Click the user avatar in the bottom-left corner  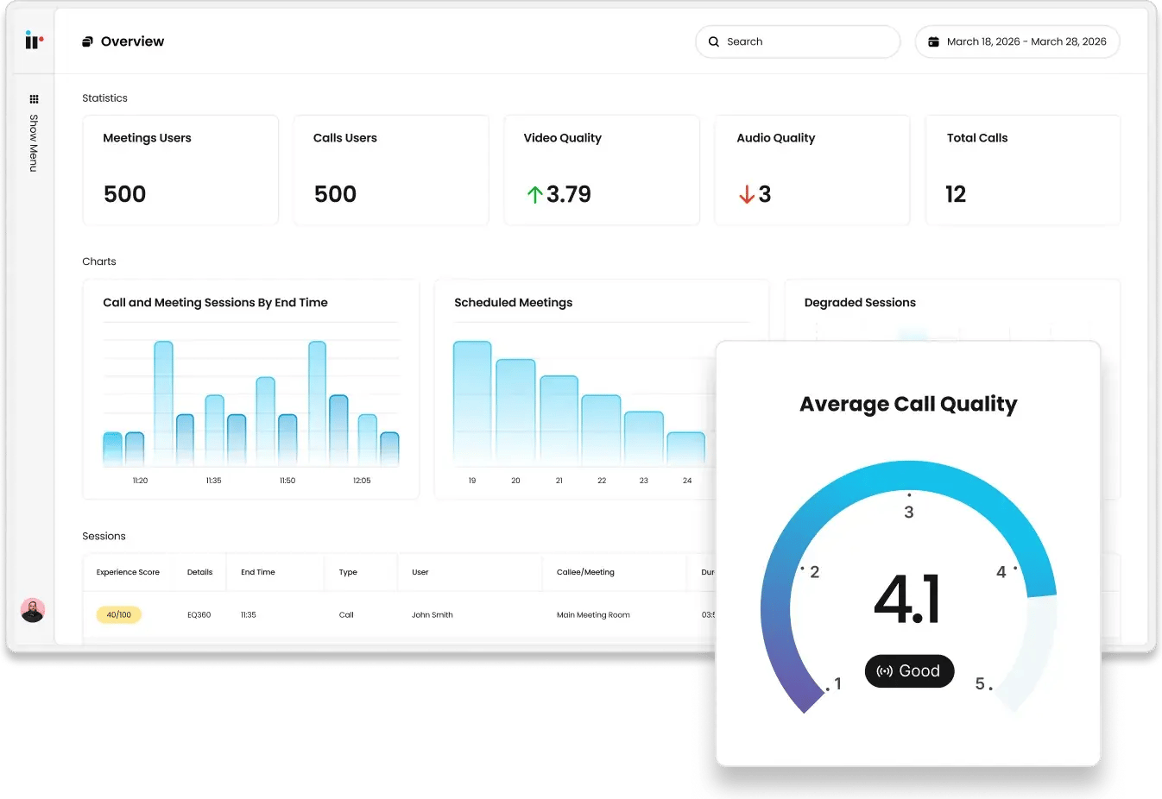coord(33,609)
